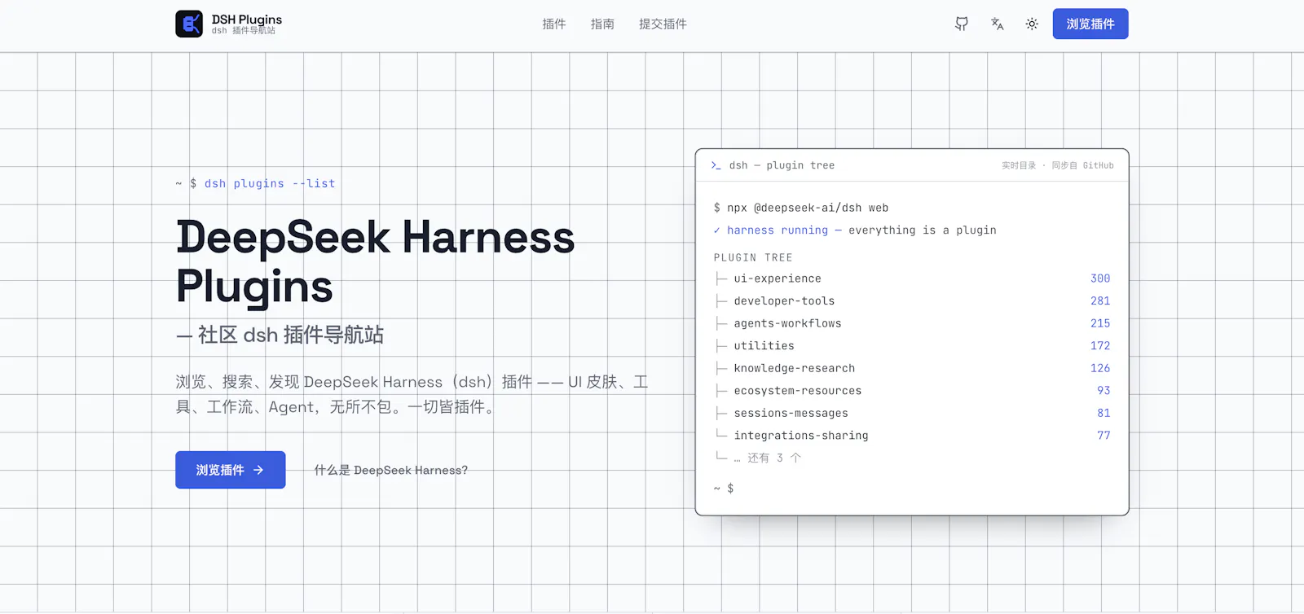The height and width of the screenshot is (614, 1304).
Task: Open the 指南 nav menu item
Action: tap(602, 24)
